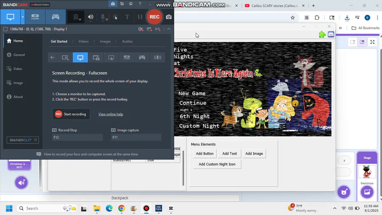Switch to the Get Started tab
382x215 pixels.
tap(59, 41)
